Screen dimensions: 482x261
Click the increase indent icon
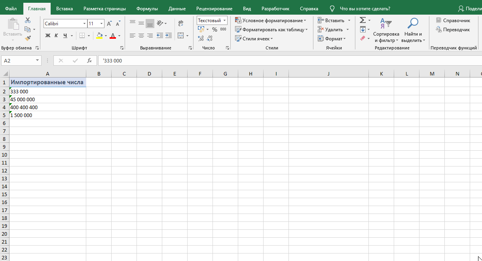(168, 36)
